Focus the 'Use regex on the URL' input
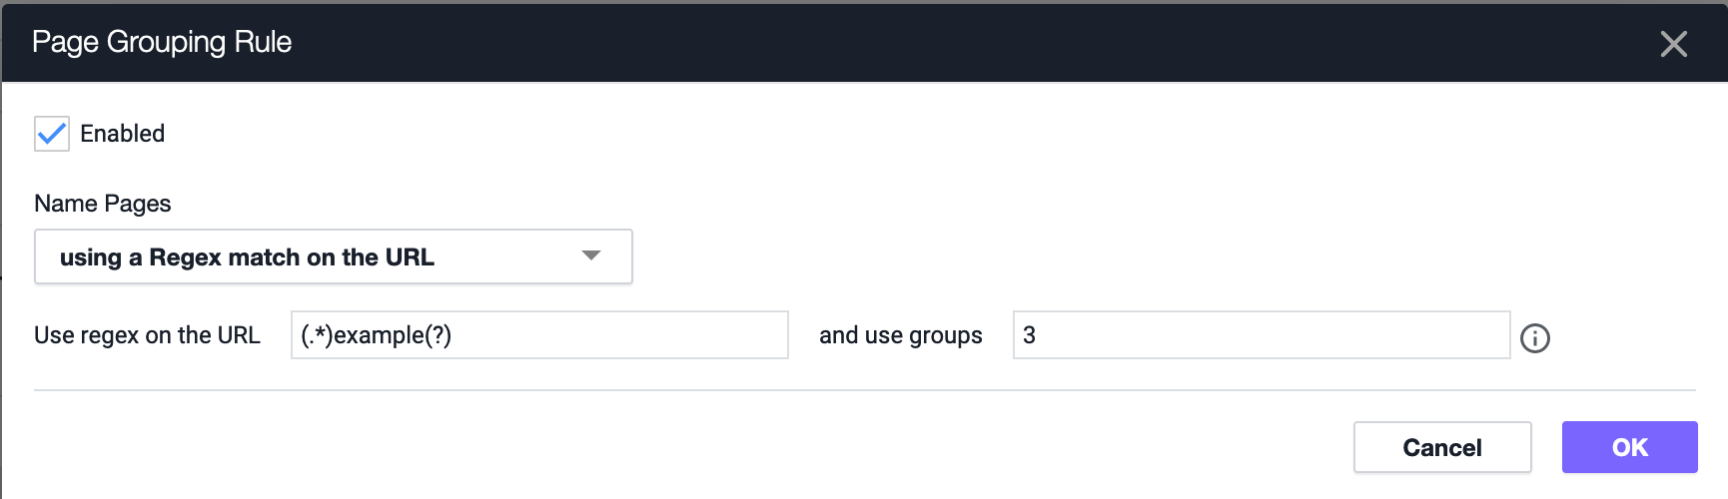 (x=539, y=335)
